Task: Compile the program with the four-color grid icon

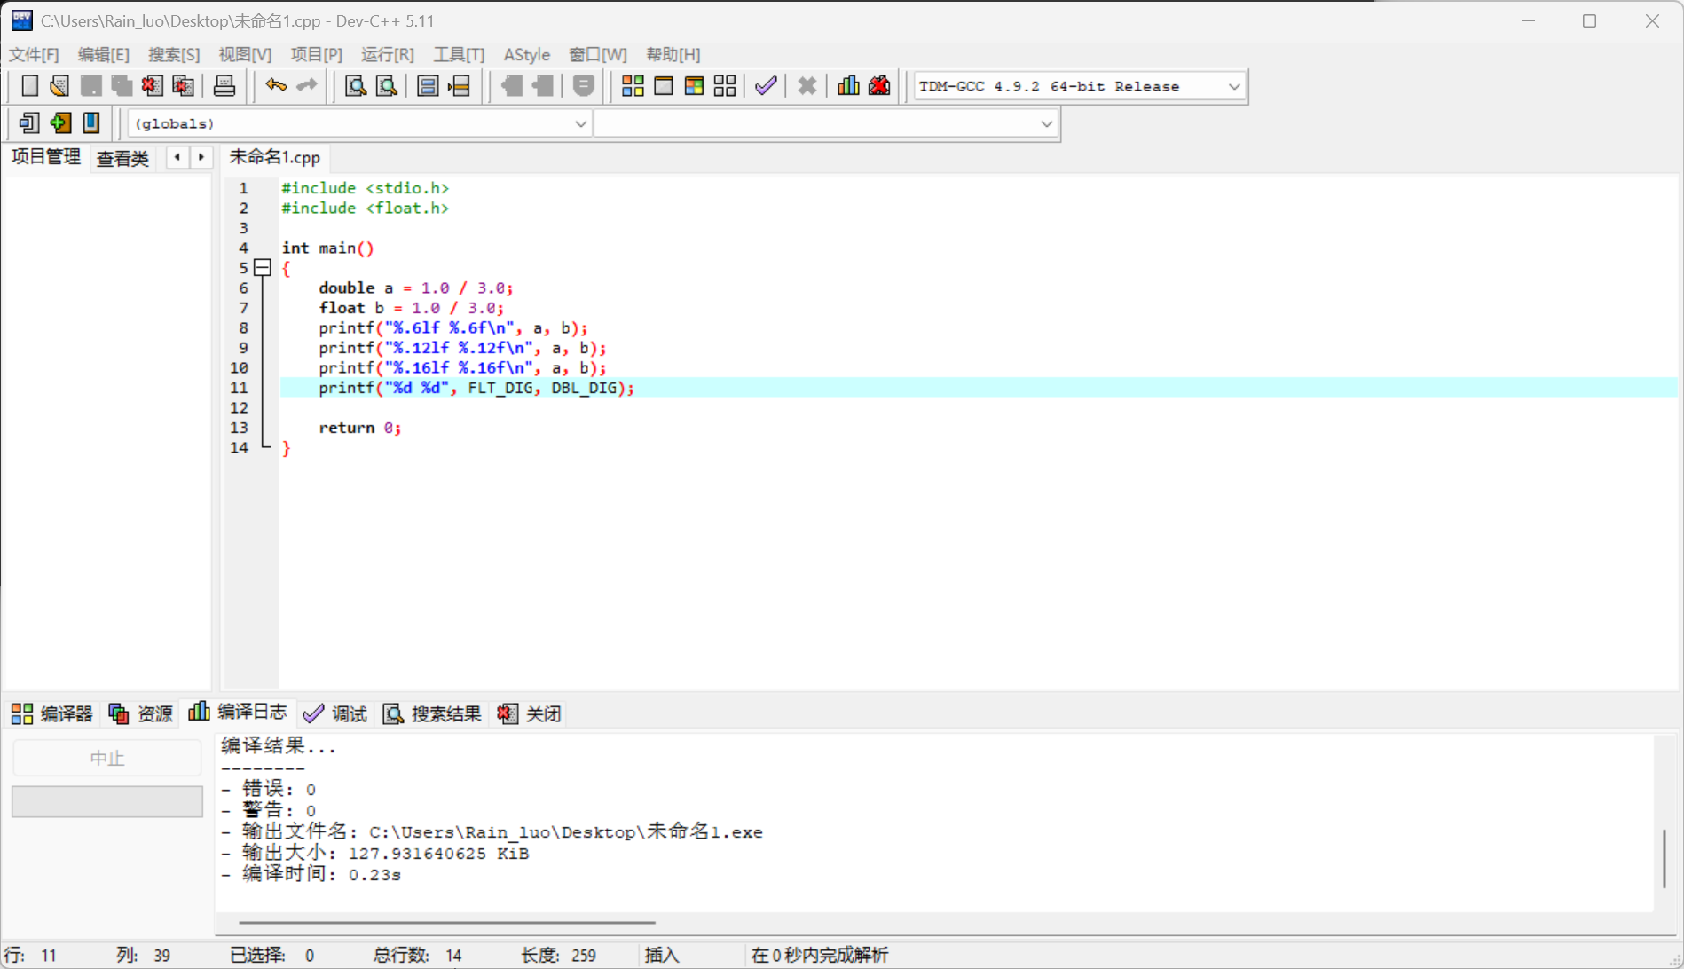Action: pos(633,86)
